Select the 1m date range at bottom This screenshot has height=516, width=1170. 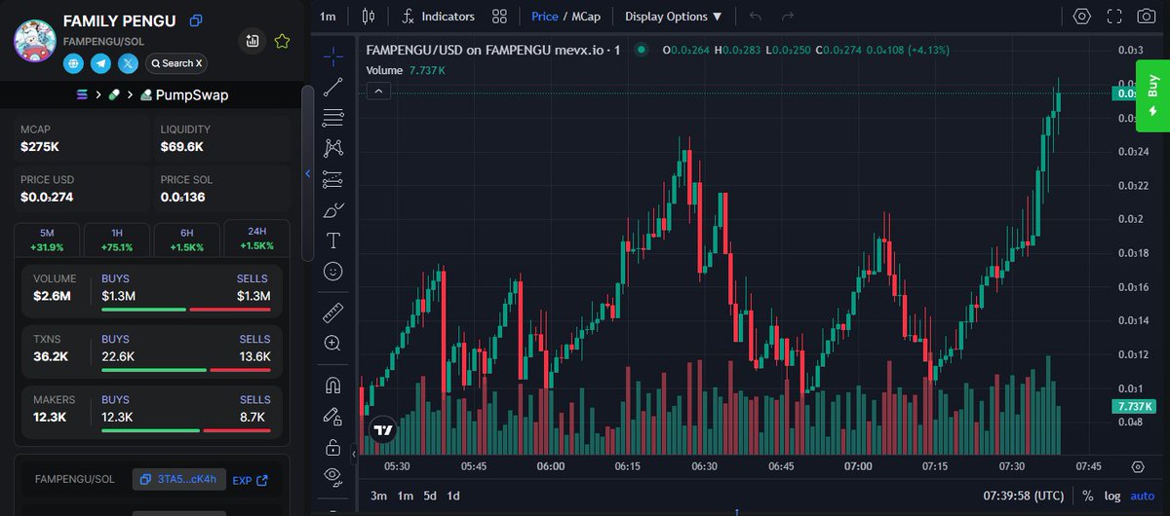[x=405, y=496]
